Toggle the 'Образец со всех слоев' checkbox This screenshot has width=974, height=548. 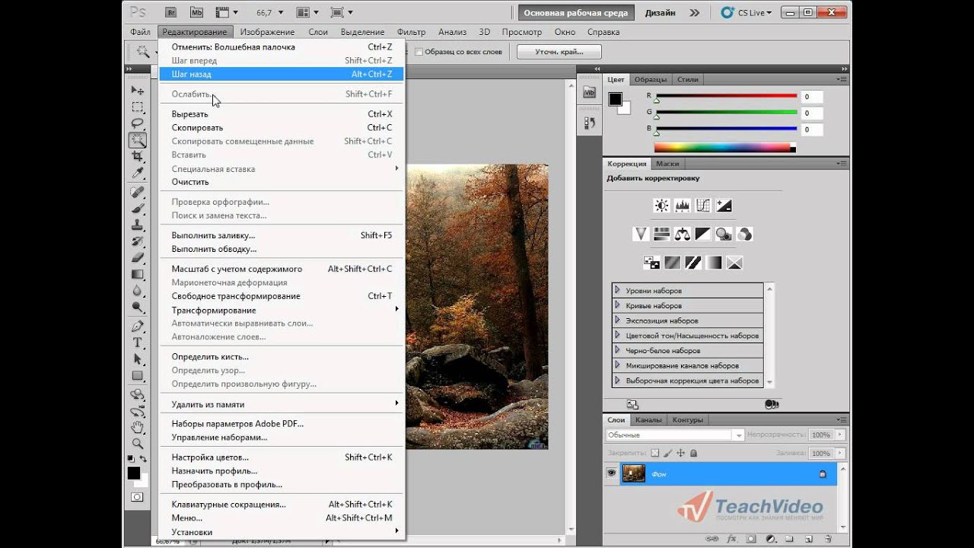click(419, 52)
